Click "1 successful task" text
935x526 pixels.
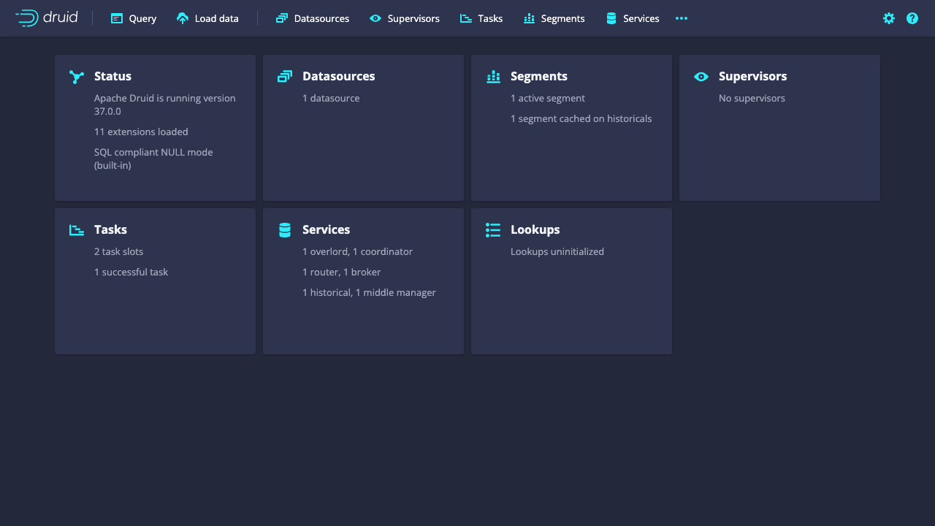click(x=131, y=272)
